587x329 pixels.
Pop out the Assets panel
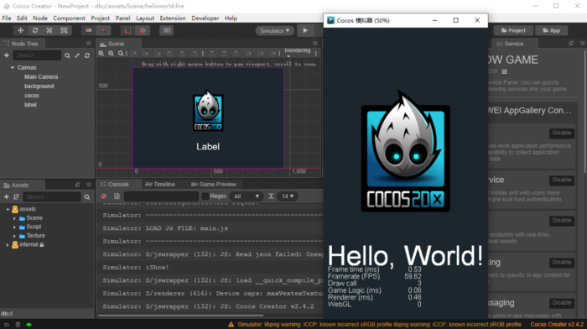point(77,185)
